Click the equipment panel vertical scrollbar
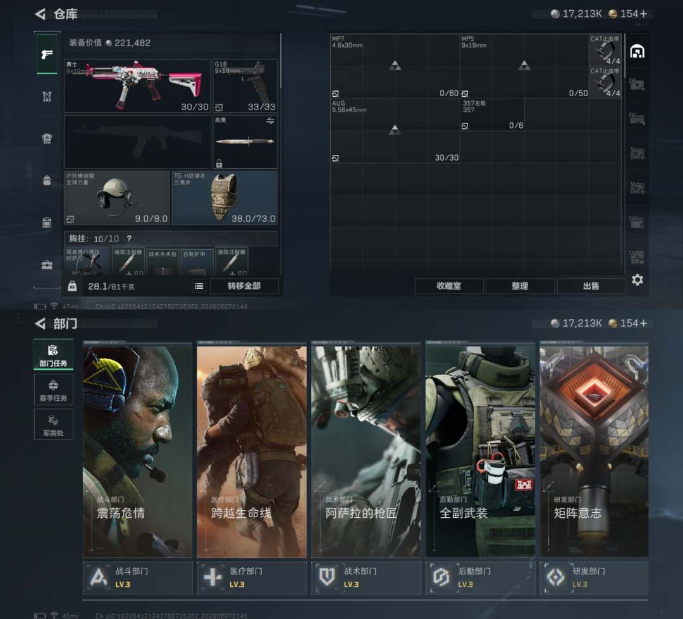 (x=281, y=61)
